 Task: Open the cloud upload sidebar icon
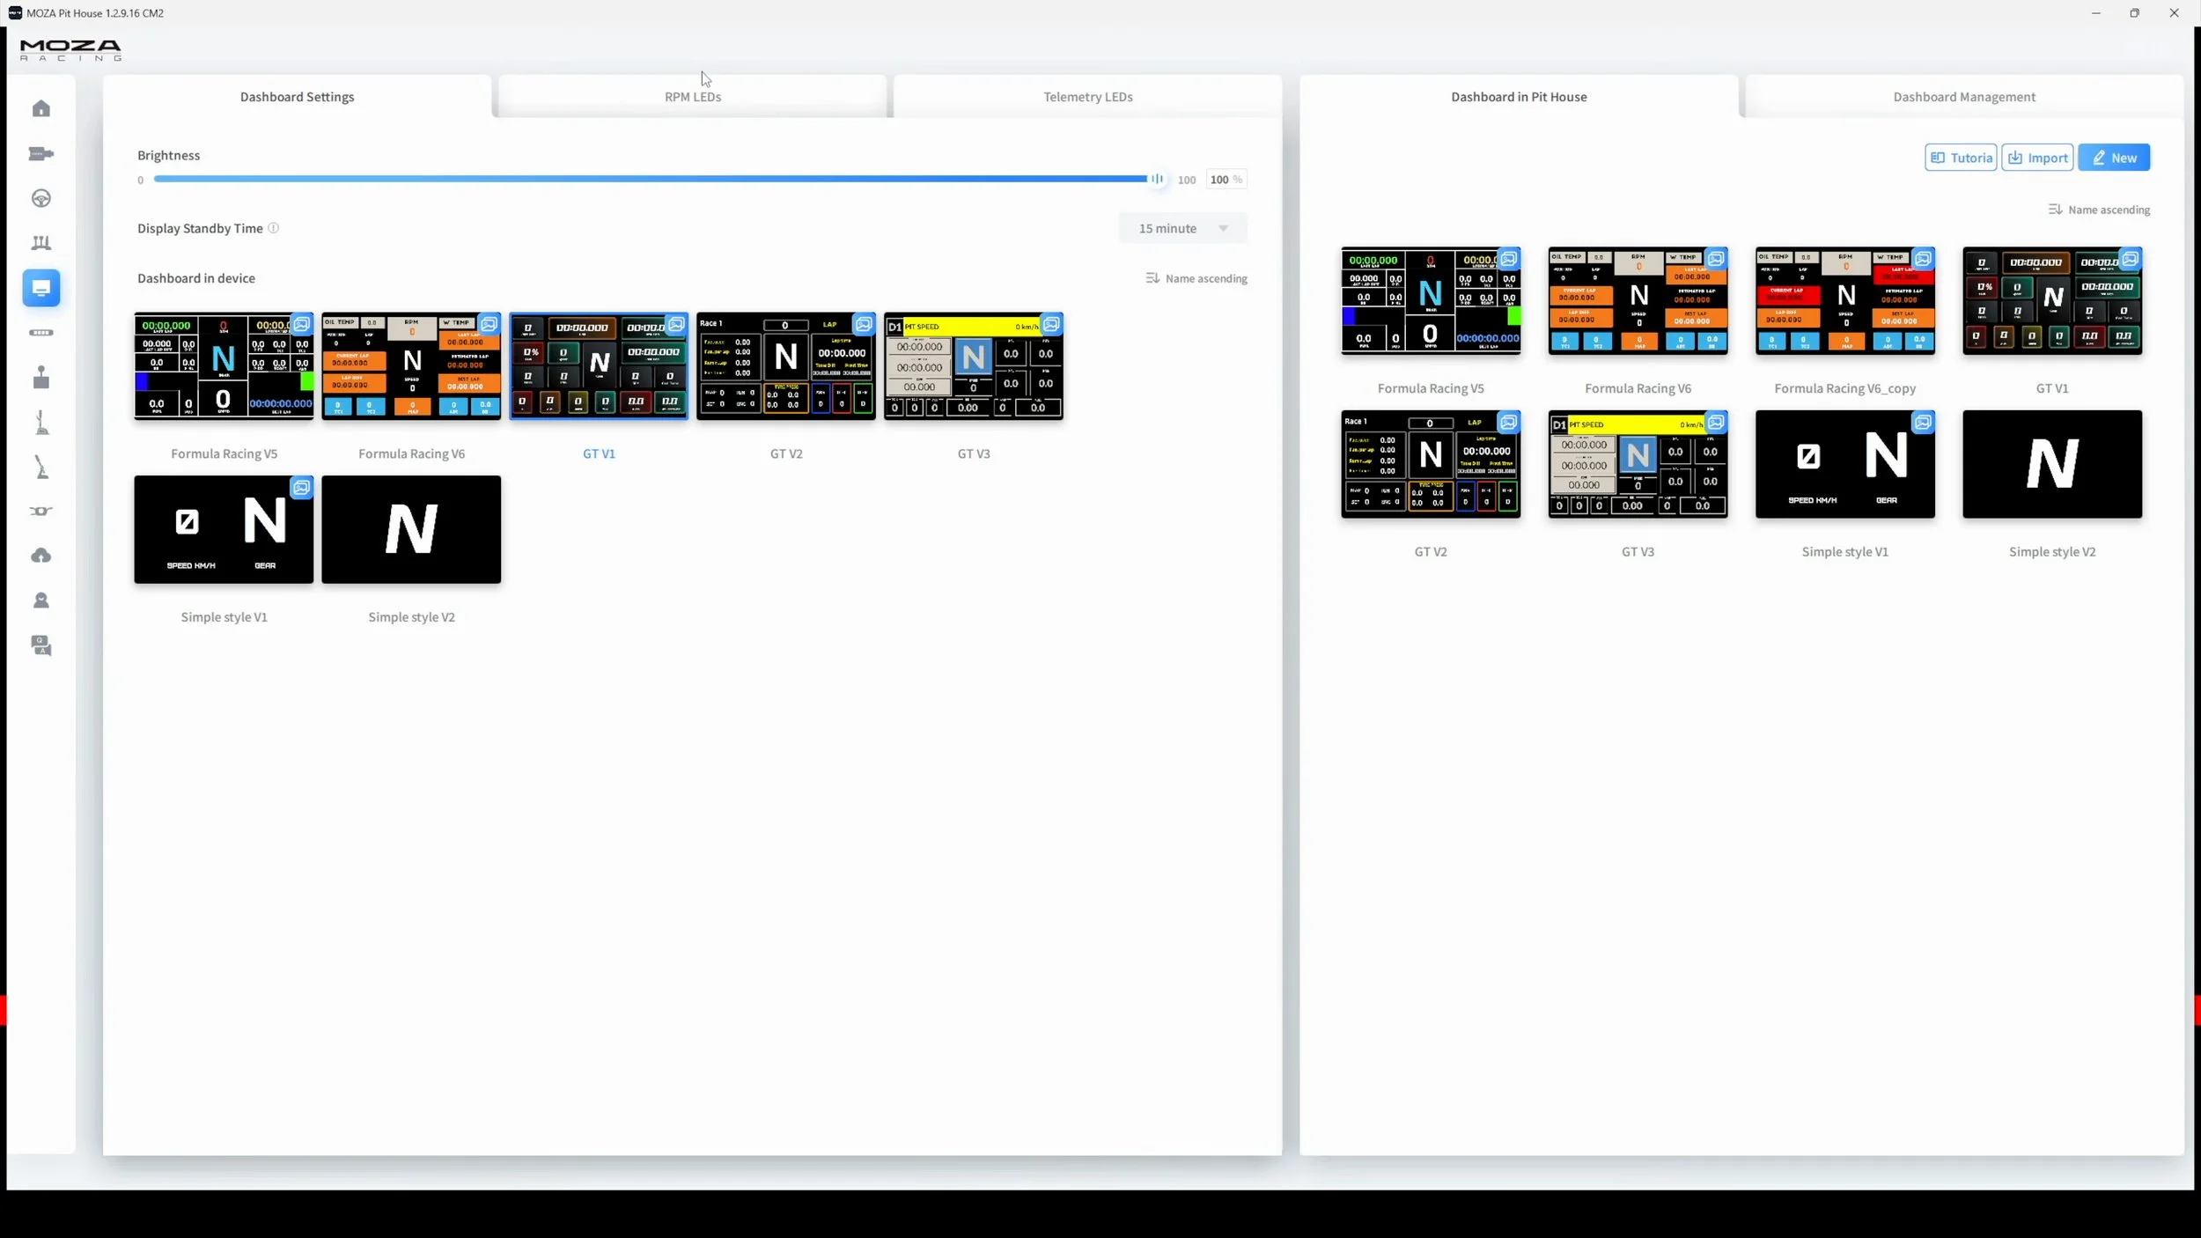point(40,556)
